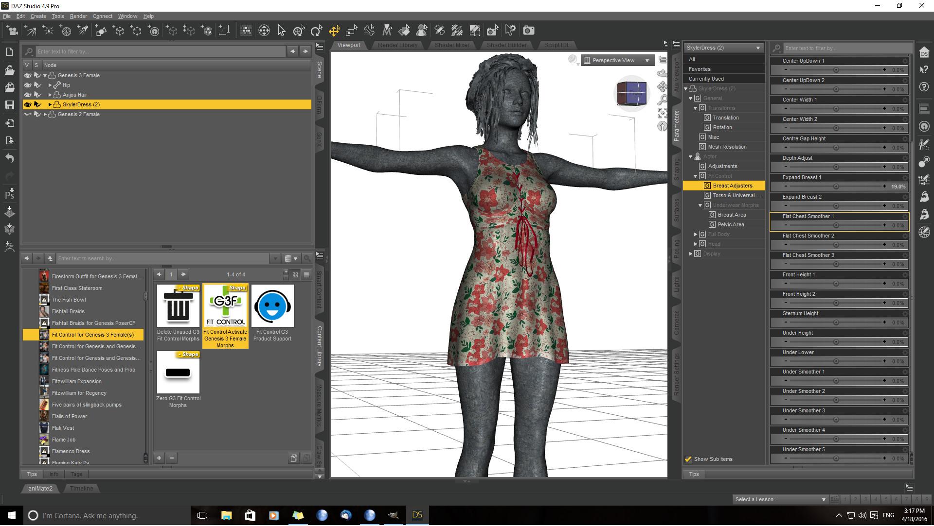Open the Delete Unused G3 Fit Control Morphs thumbnail

[x=178, y=306]
